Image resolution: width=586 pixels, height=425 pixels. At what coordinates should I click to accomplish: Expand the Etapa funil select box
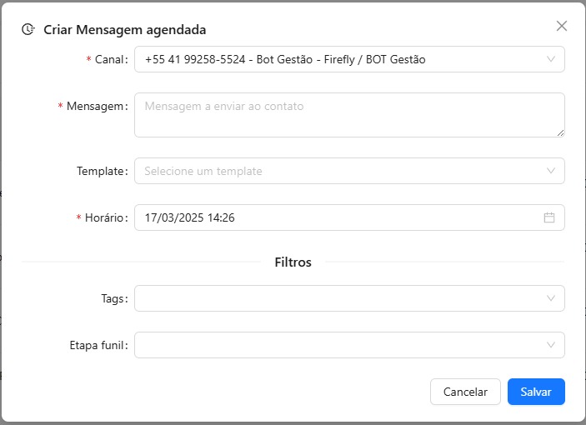coord(333,345)
